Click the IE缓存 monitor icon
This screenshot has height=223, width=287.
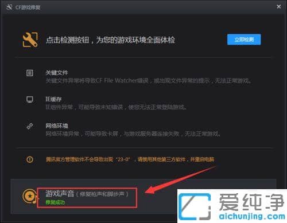pyautogui.click(x=30, y=99)
